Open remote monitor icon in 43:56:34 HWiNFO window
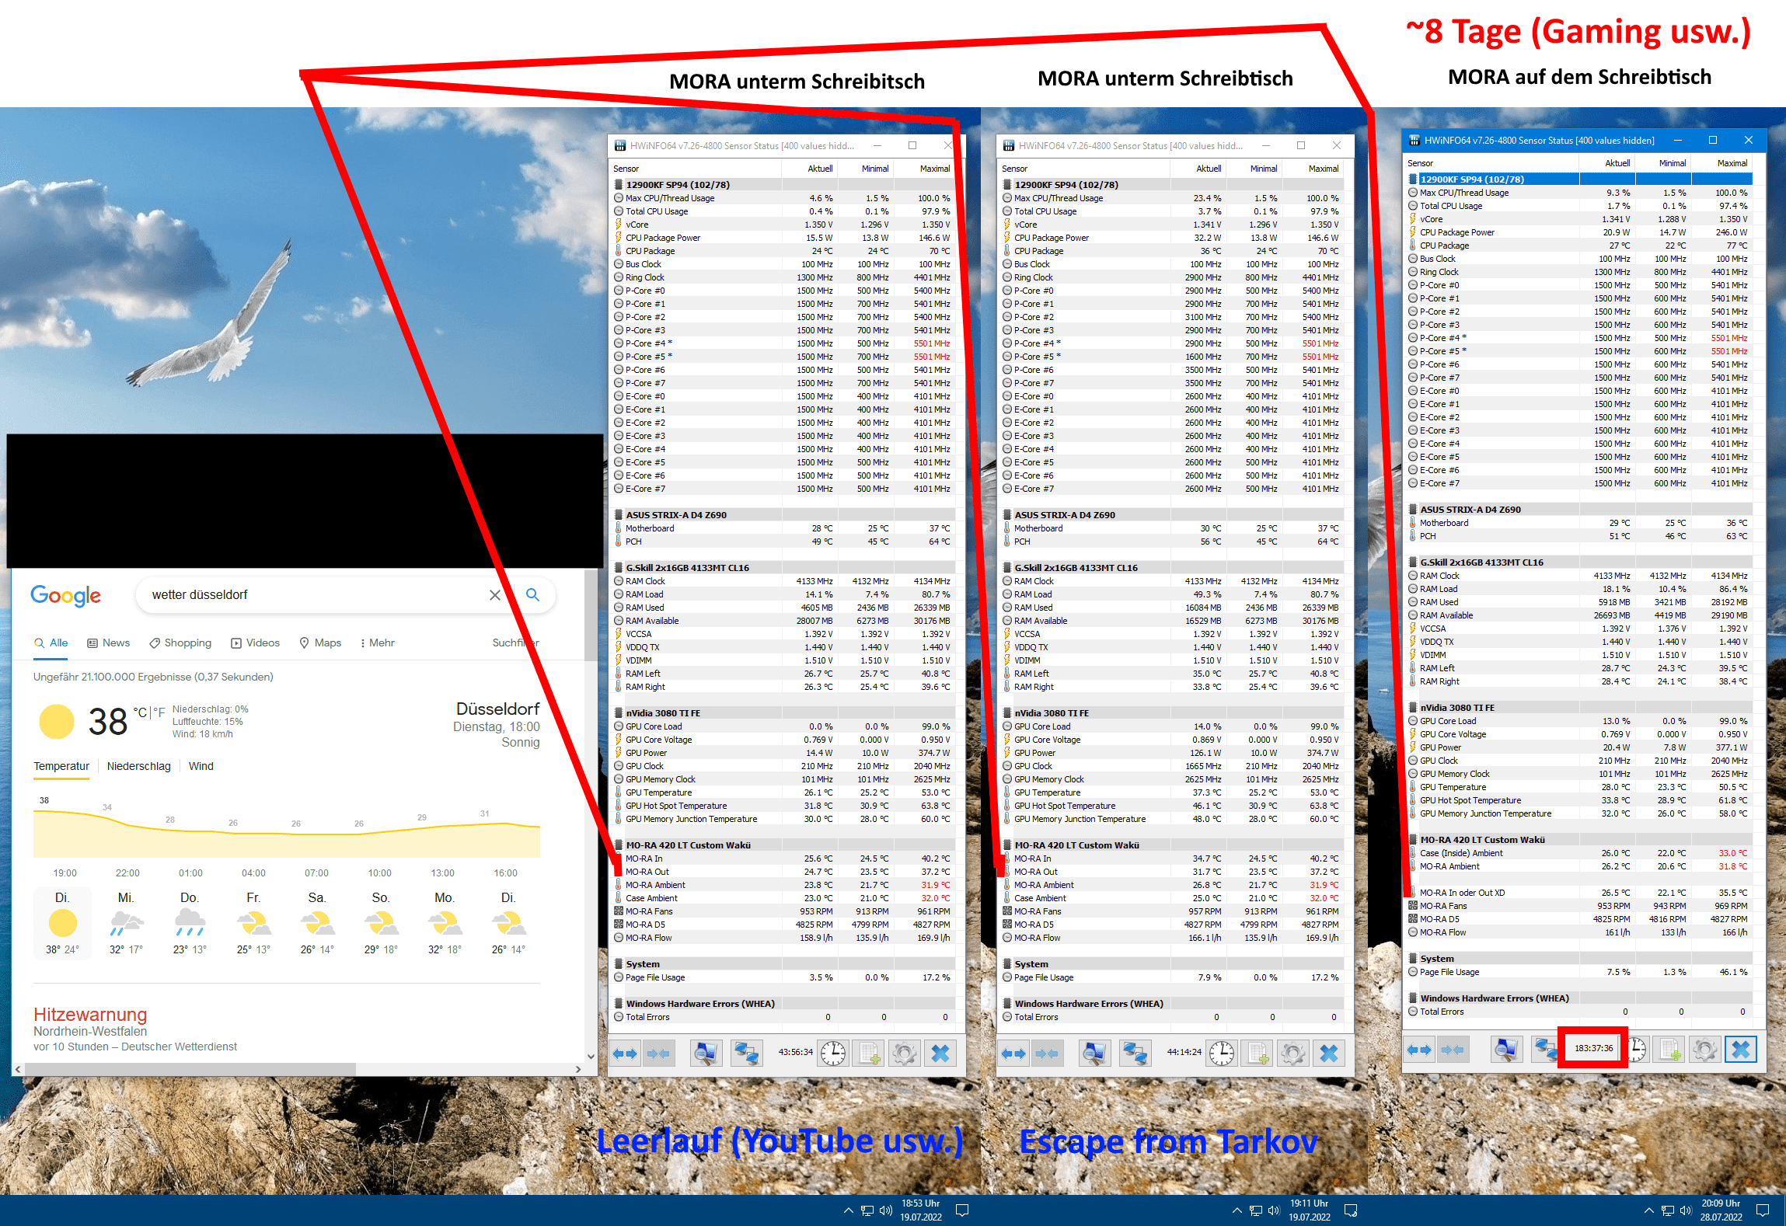The width and height of the screenshot is (1786, 1226). 706,1054
